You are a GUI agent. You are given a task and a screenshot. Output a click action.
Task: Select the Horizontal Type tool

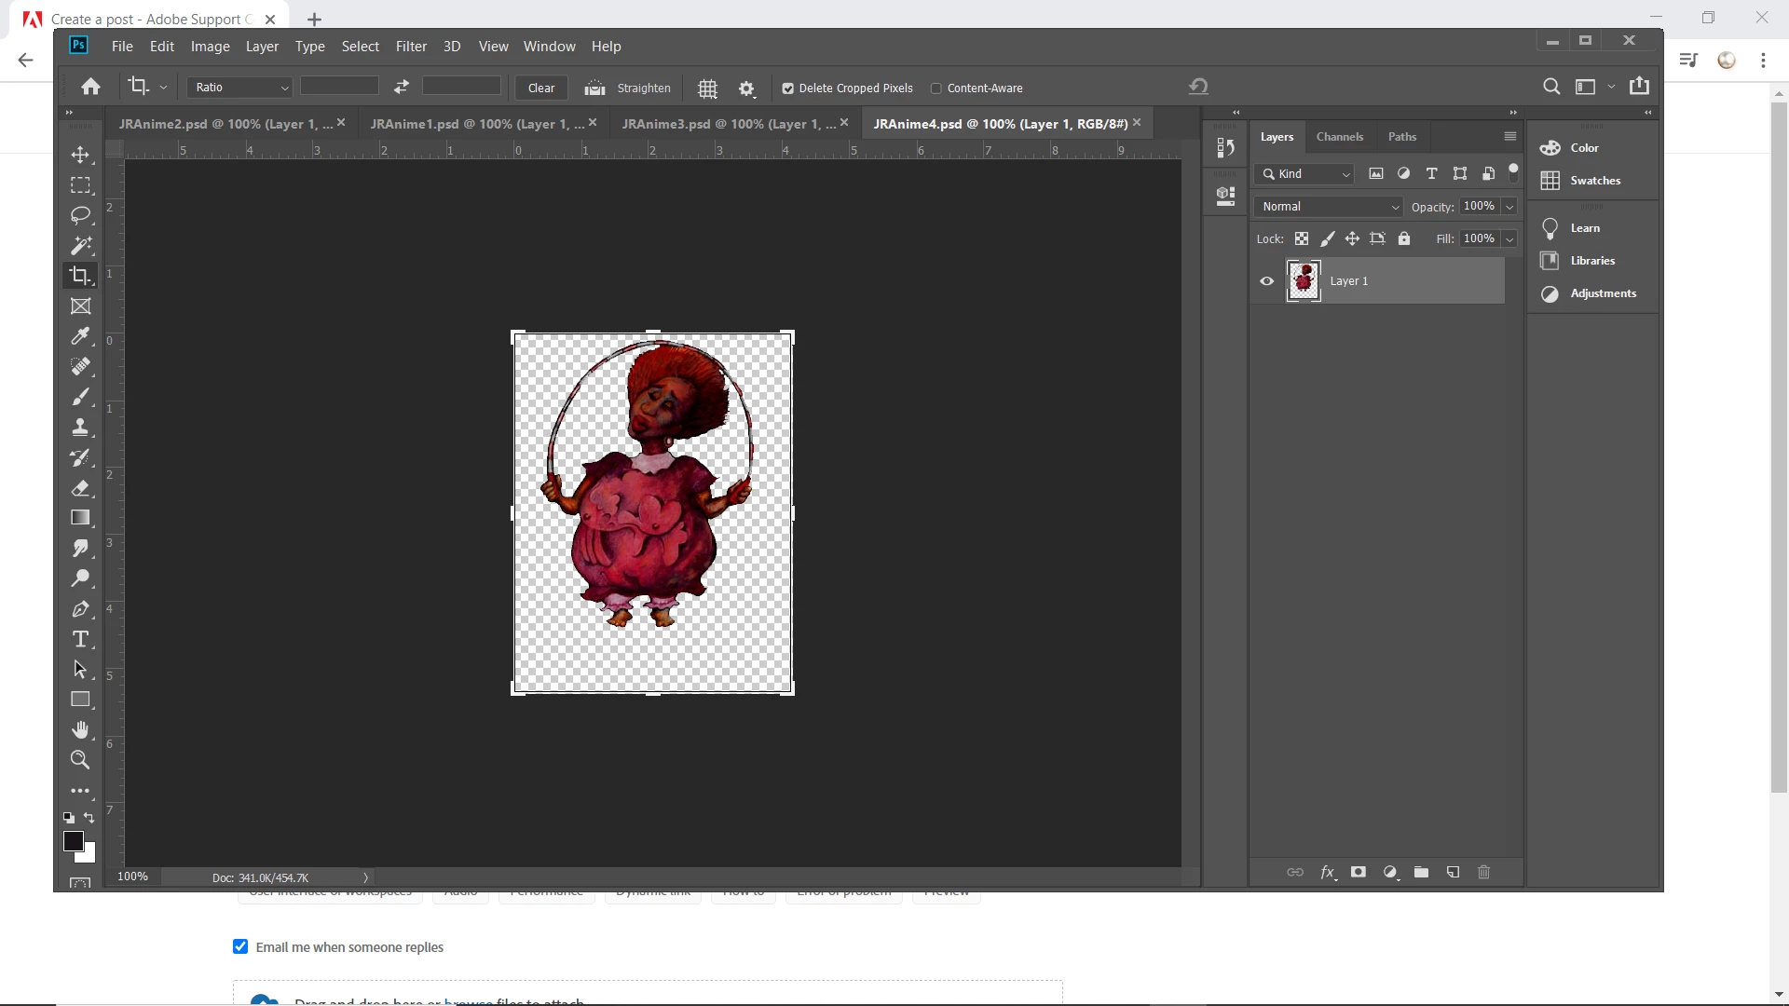(81, 639)
